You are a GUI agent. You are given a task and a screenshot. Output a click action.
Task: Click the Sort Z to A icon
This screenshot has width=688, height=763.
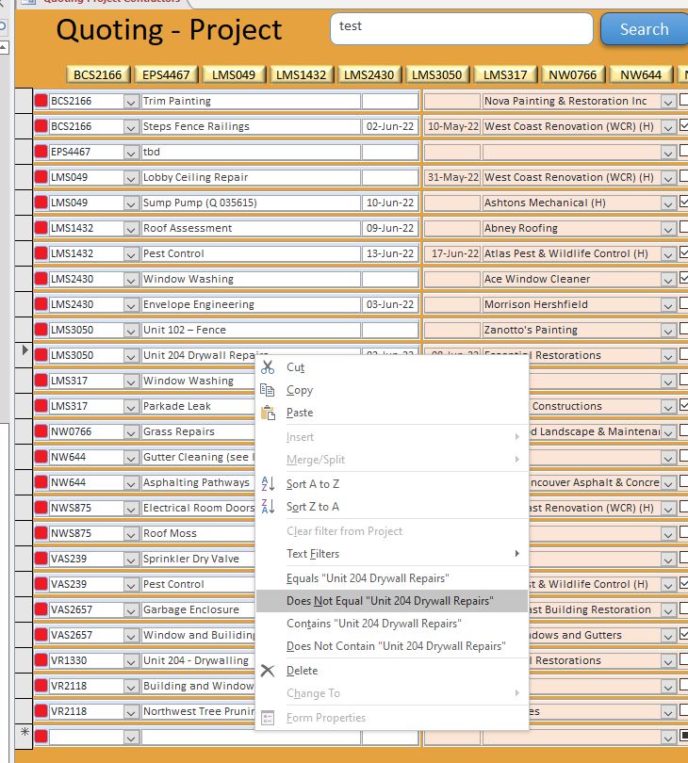268,507
